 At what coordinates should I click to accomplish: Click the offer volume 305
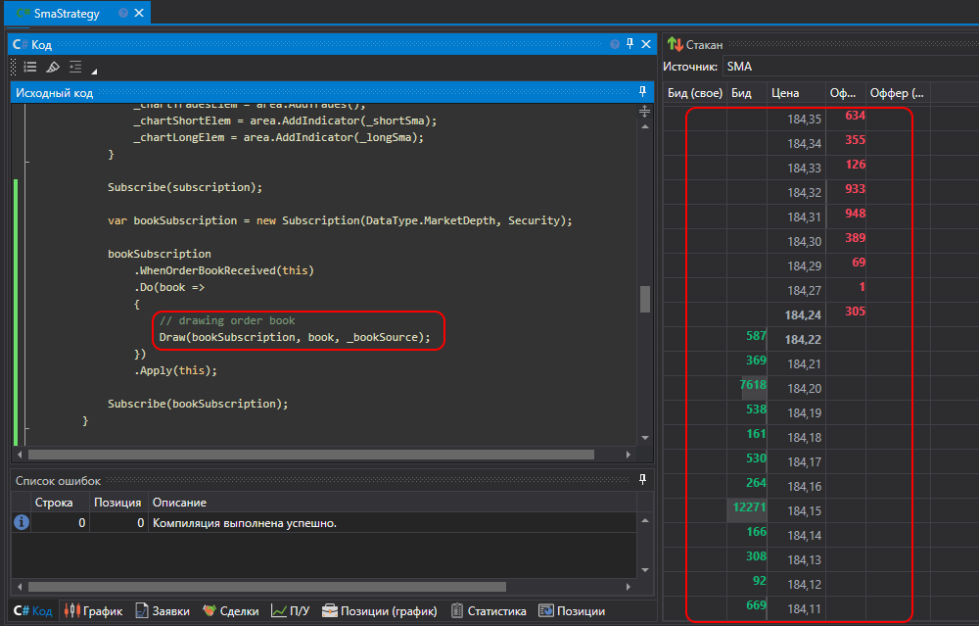click(x=856, y=312)
